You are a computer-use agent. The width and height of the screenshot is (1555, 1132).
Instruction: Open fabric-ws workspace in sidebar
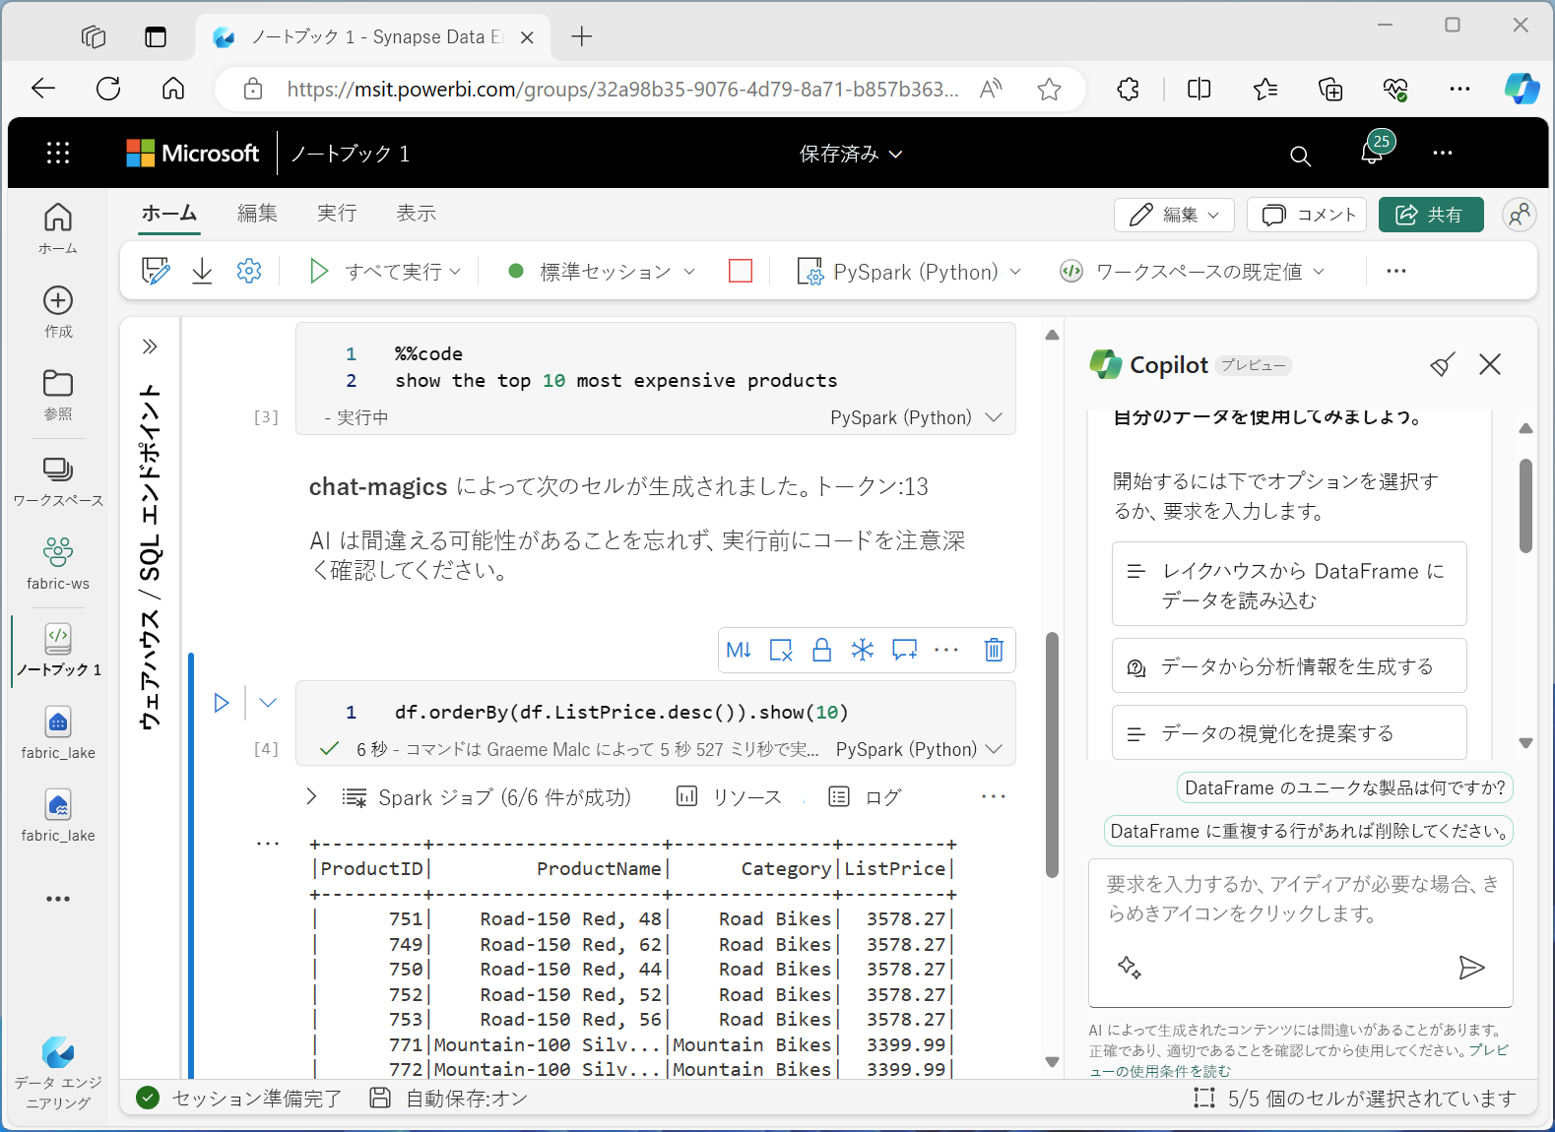pos(58,563)
